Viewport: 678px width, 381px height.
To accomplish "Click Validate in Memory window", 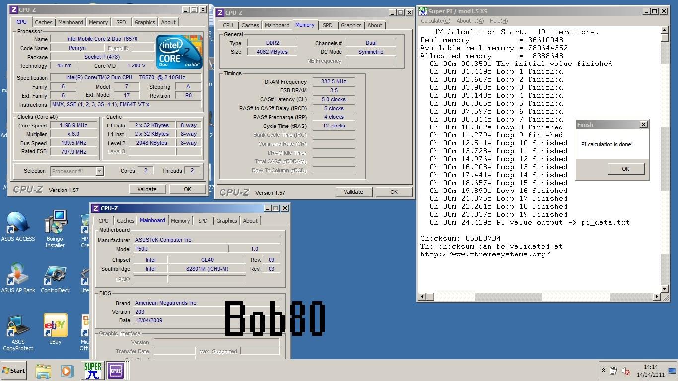I will point(353,192).
